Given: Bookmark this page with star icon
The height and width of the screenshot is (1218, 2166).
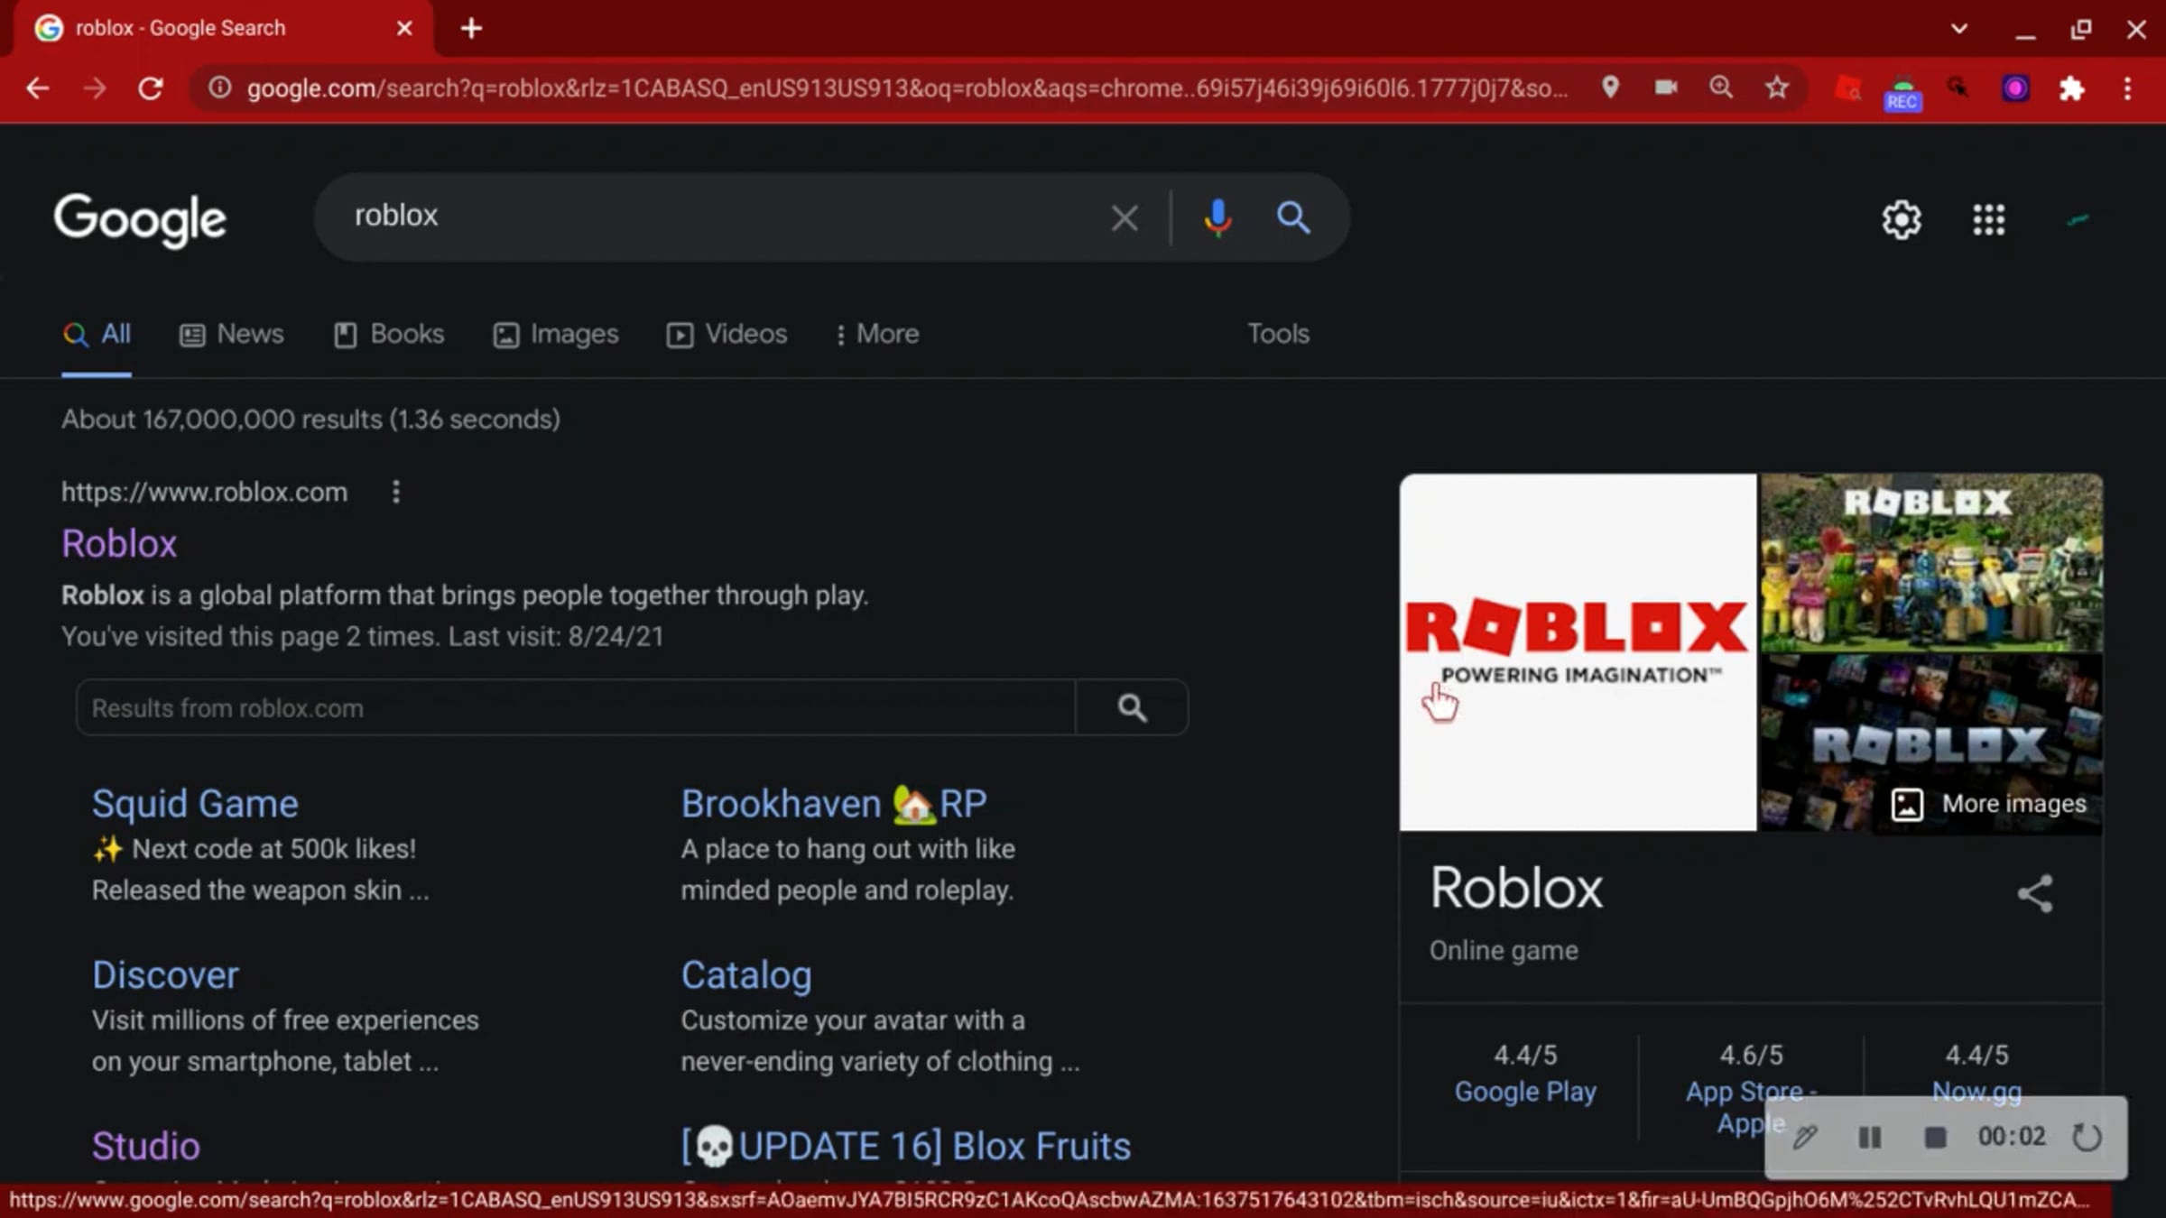Looking at the screenshot, I should coord(1776,88).
